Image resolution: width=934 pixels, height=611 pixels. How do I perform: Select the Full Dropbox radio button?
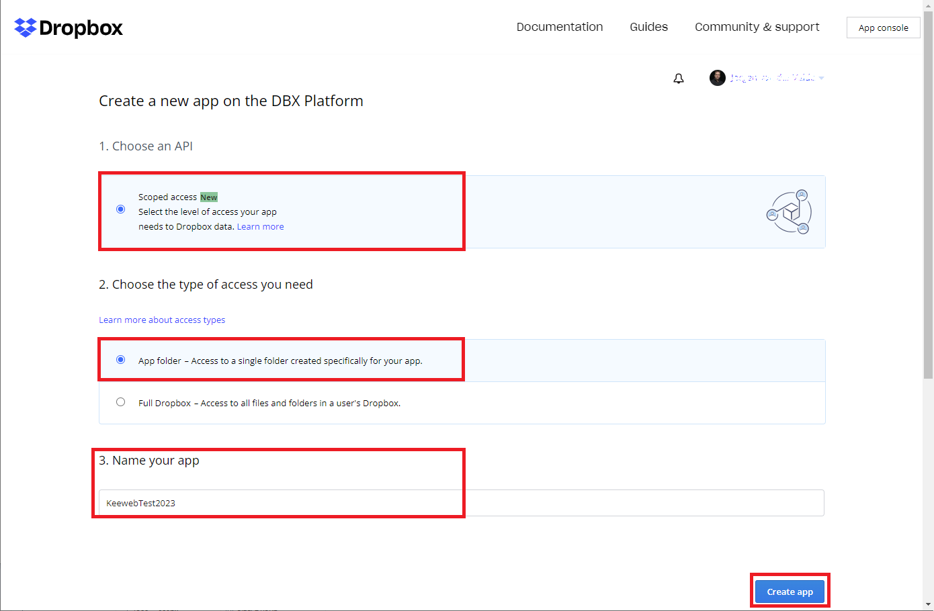[121, 402]
